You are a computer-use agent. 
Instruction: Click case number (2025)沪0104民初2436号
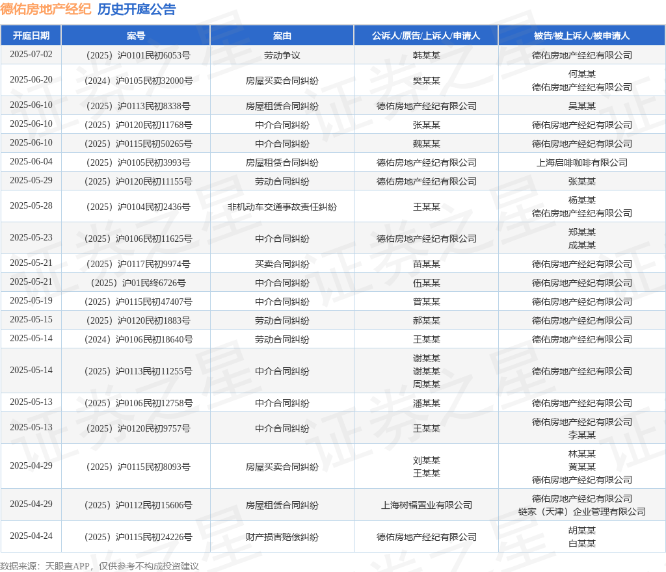coord(138,207)
